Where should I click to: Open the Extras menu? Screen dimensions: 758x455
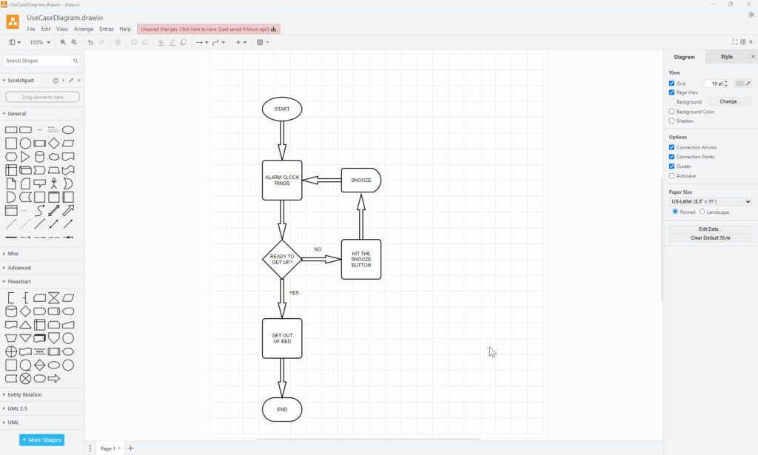(107, 29)
